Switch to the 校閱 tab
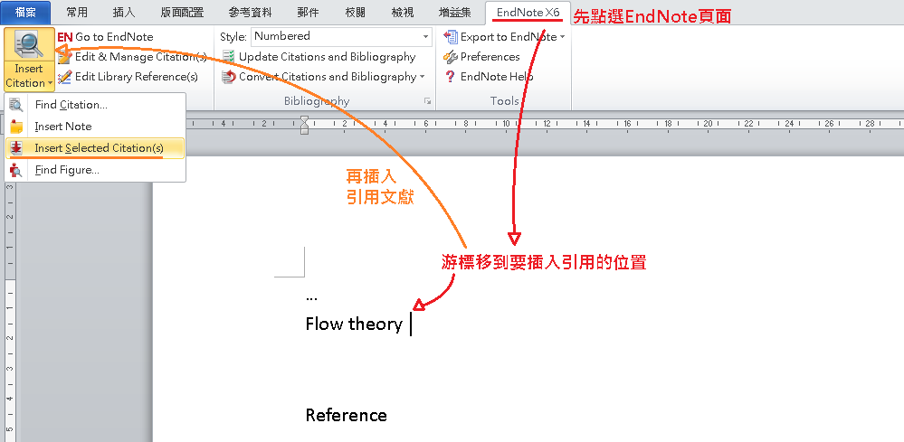This screenshot has height=442, width=904. pyautogui.click(x=355, y=13)
